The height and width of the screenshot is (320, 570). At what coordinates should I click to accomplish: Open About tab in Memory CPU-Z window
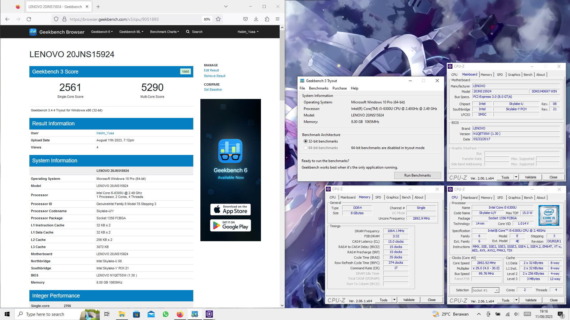419,197
